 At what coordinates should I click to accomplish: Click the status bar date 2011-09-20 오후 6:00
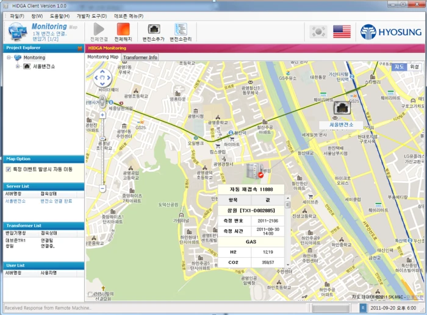393,308
